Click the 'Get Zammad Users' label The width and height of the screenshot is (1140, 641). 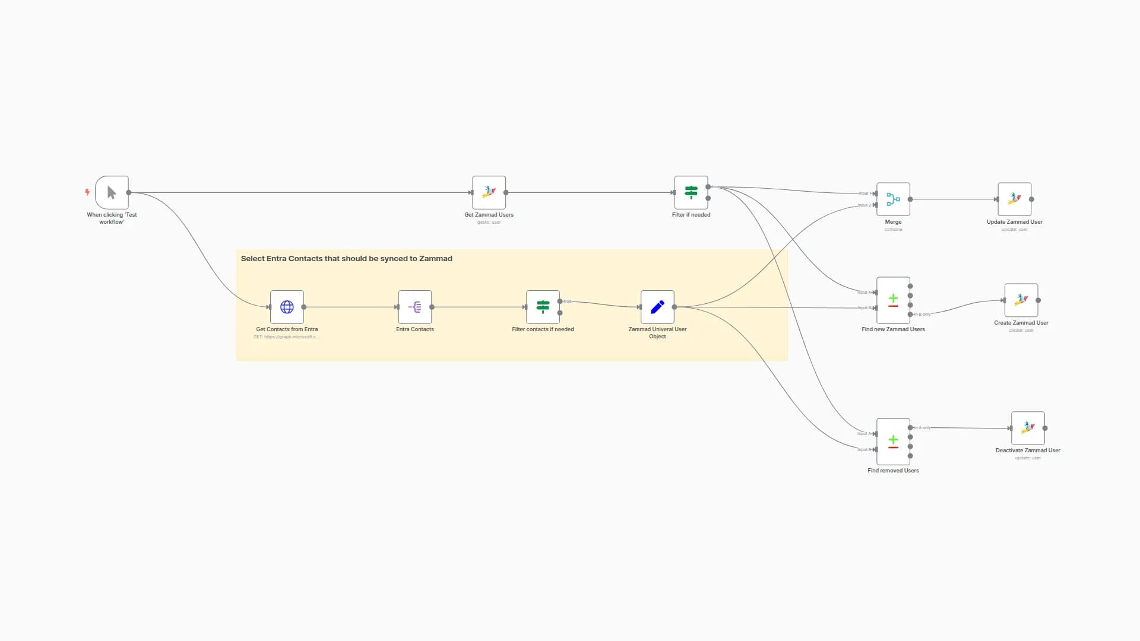coord(489,215)
